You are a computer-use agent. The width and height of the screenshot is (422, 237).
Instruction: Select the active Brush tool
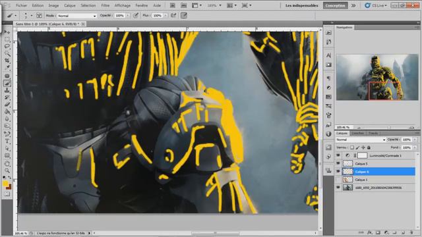(x=7, y=84)
